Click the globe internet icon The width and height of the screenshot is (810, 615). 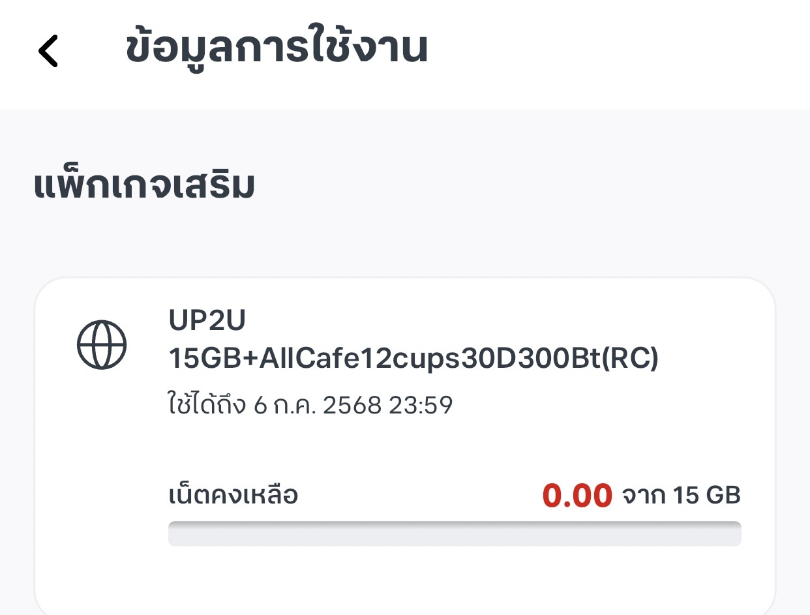coord(102,344)
